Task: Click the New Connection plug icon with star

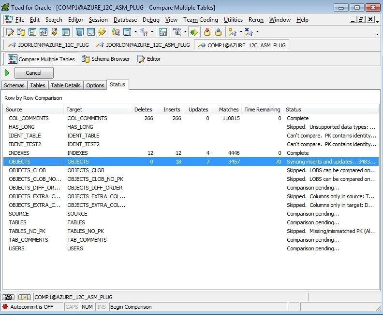Action: 232,32
